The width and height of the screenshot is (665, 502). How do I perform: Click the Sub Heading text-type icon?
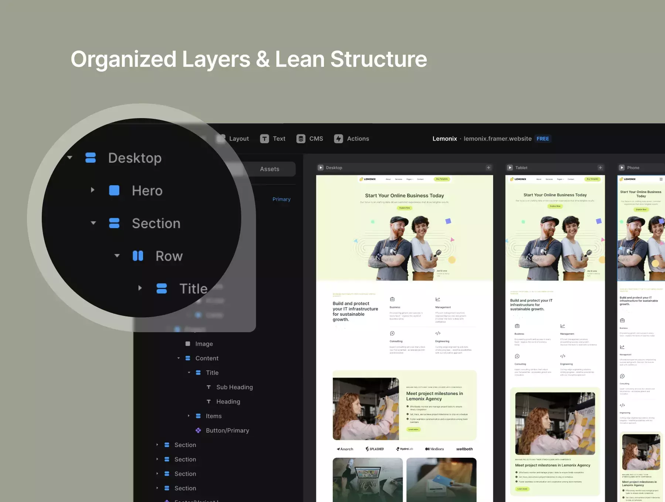[x=209, y=387]
